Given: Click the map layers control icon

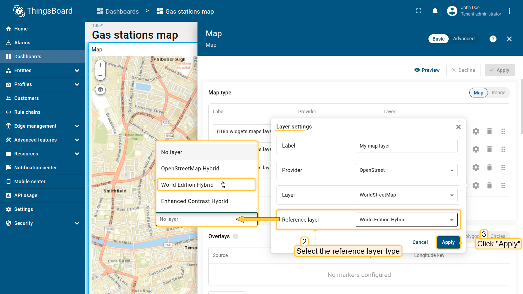Looking at the screenshot, I should point(100,89).
